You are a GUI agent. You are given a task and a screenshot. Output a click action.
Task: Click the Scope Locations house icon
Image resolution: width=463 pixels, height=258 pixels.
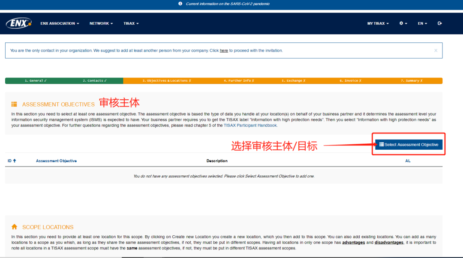[15, 227]
